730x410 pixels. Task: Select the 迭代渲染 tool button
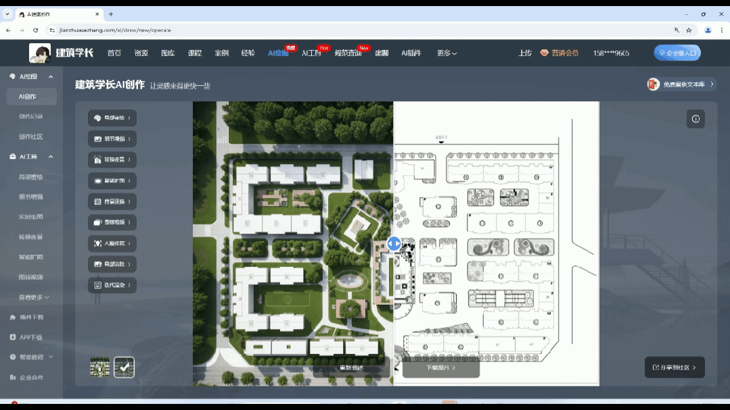112,285
